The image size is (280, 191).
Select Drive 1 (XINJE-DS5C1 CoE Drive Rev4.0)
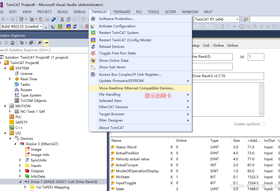click(64, 182)
